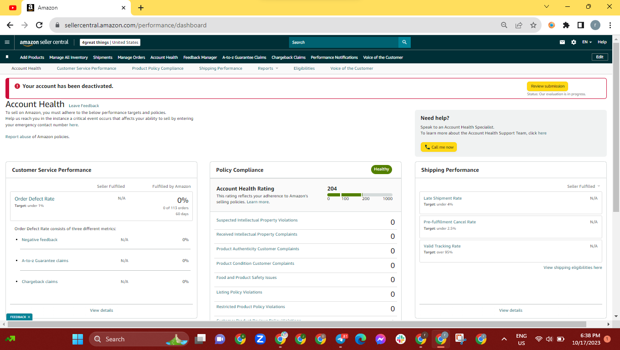Viewport: 620px width, 350px height.
Task: Go back with the browser back arrow
Action: pyautogui.click(x=10, y=25)
